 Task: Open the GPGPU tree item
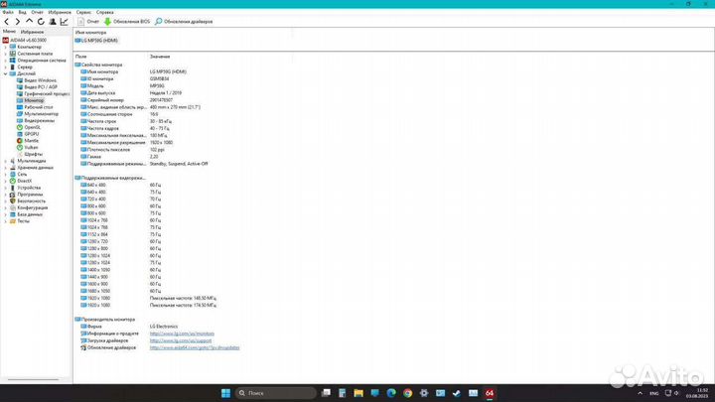[x=28, y=134]
